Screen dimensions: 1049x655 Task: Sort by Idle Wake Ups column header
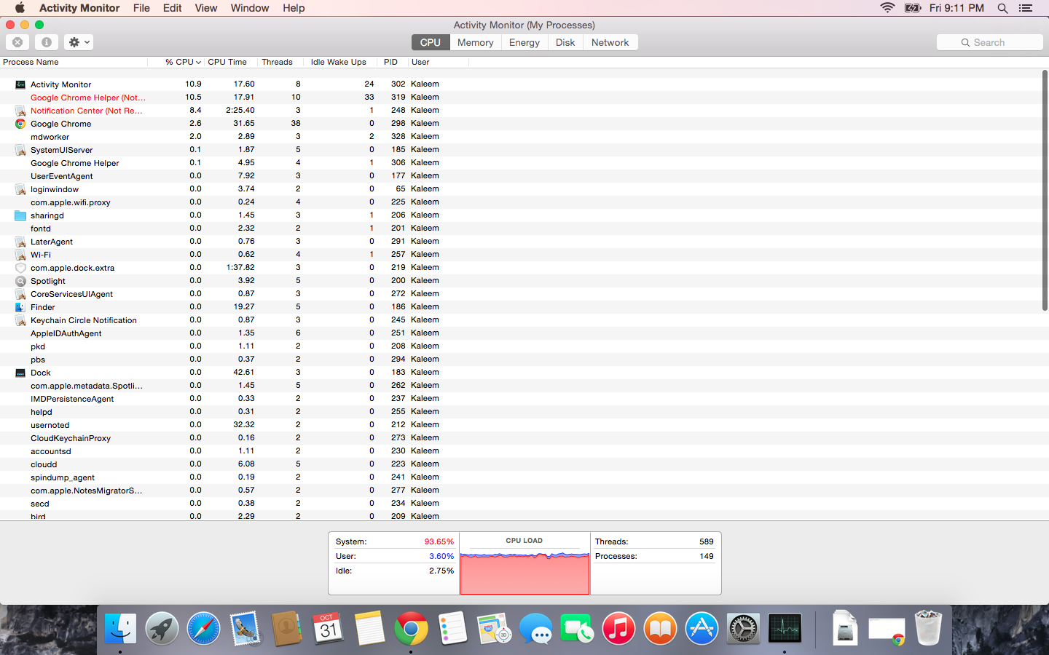point(339,62)
